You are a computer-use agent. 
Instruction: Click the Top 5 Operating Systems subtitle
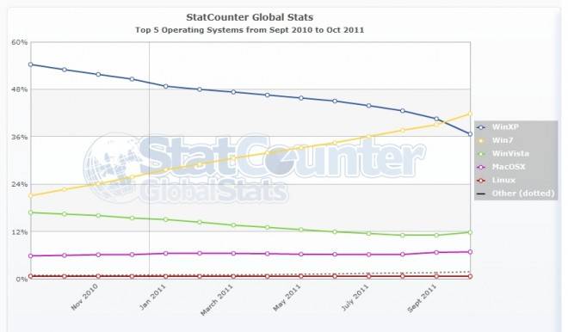250,30
